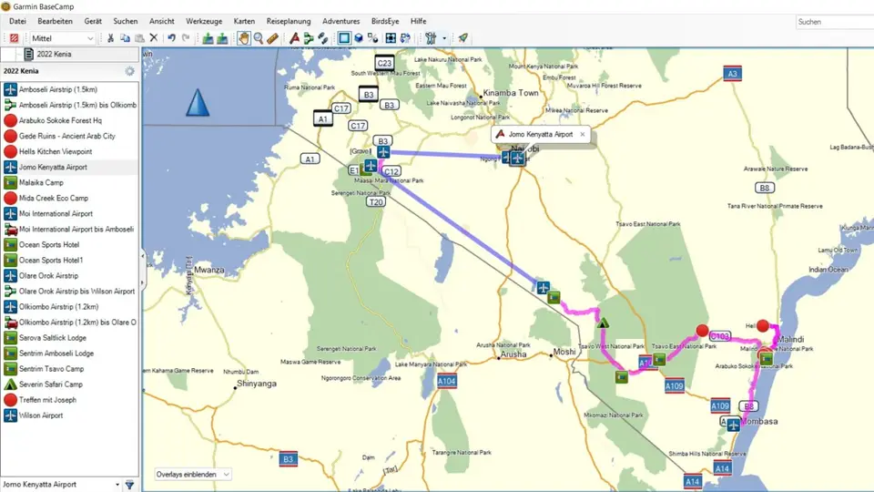
Task: Click the swap arrows toolbar icon
Action: (x=405, y=38)
